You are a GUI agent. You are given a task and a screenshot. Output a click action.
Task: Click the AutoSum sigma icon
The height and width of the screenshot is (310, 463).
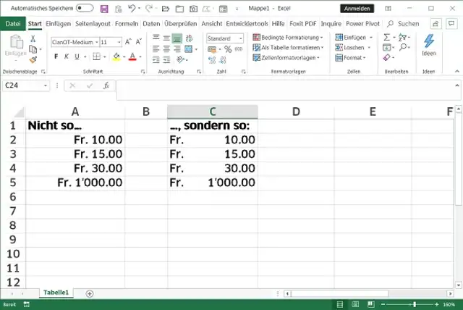pos(387,37)
